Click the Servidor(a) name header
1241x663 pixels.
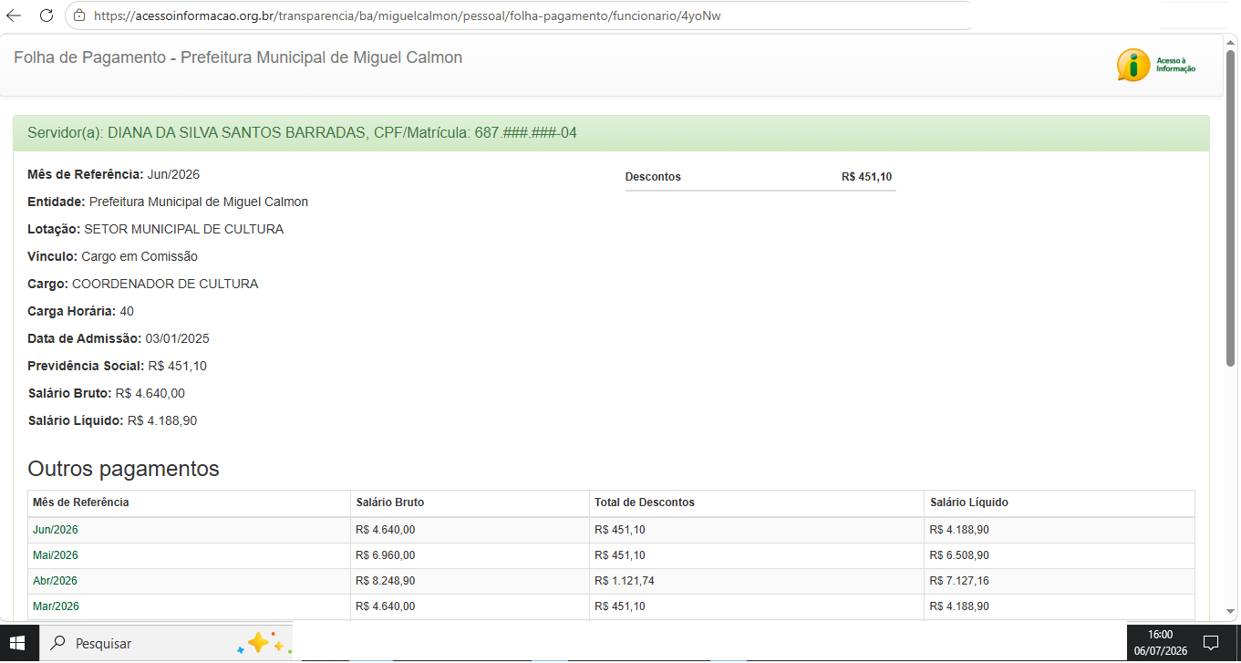(x=302, y=133)
